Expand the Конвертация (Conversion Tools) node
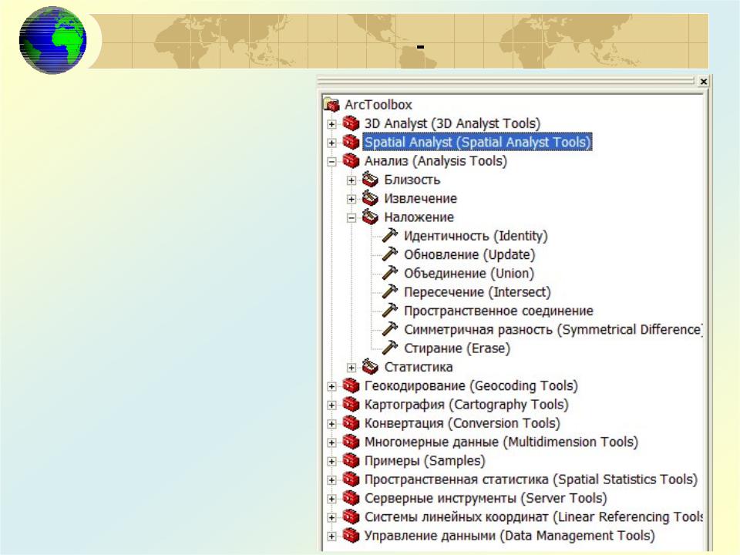This screenshot has height=555, width=740. point(331,424)
